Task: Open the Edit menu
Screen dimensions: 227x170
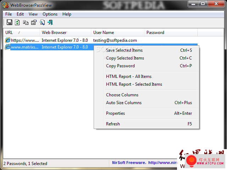Action: [20, 14]
